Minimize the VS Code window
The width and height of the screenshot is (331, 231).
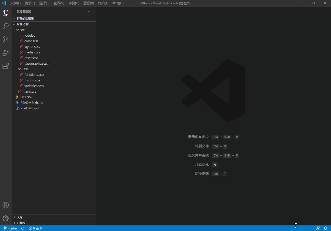302,3
